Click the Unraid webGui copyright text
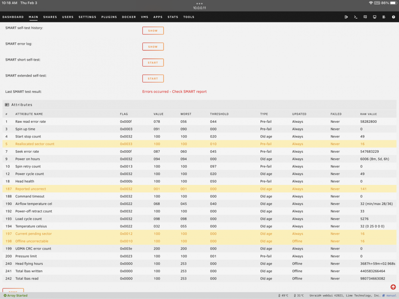 click(x=345, y=295)
